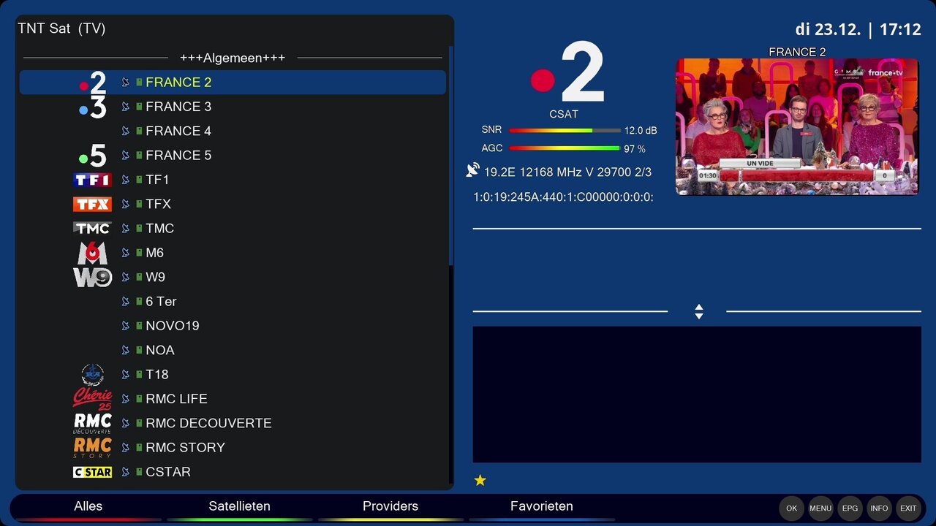Switch to the Favorieten tab

tap(542, 506)
